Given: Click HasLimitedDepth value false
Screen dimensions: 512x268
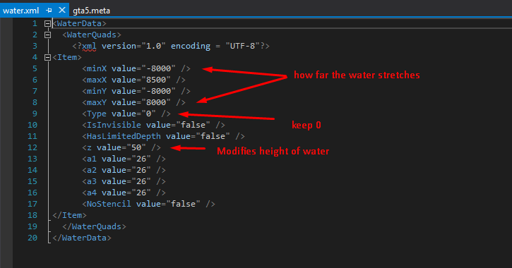Looking at the screenshot, I should 163,136.
